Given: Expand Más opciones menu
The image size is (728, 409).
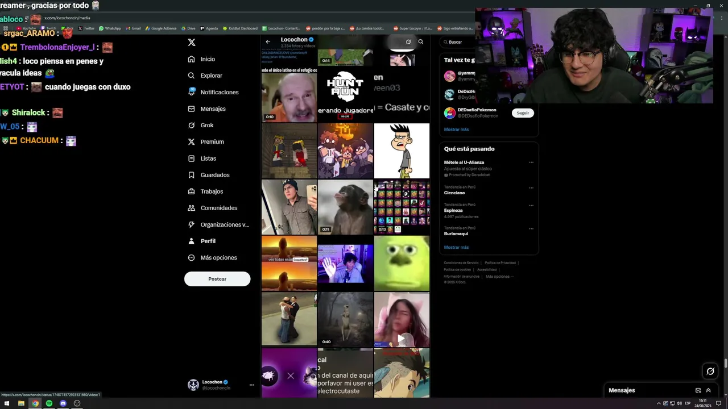Looking at the screenshot, I should 212,257.
